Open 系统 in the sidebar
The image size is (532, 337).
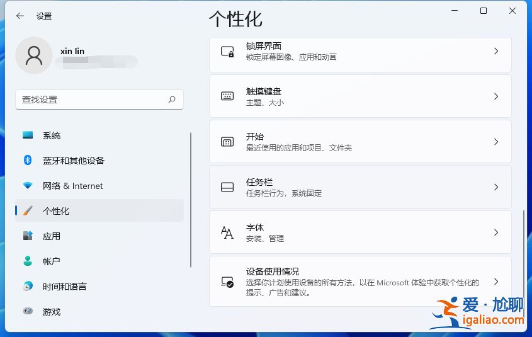coord(99,135)
